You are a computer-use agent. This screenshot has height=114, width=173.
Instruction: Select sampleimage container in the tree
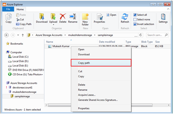[20, 96]
